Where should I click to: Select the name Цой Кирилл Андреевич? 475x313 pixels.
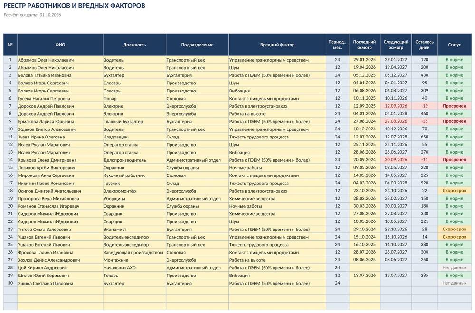click(42, 268)
